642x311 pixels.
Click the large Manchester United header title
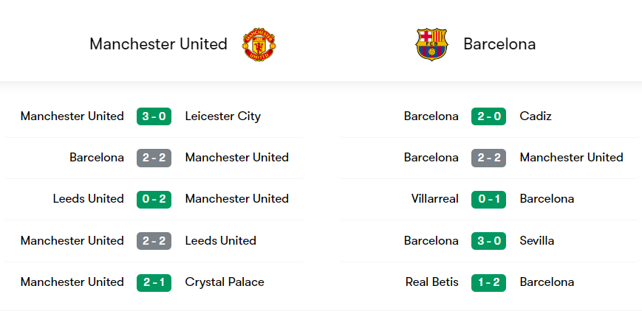tap(158, 44)
